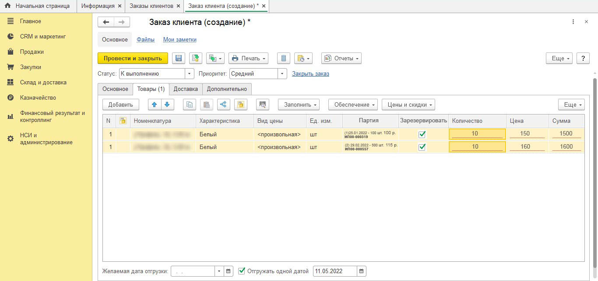Click the save (floppy disk) icon
Image resolution: width=598 pixels, height=281 pixels.
click(x=178, y=58)
